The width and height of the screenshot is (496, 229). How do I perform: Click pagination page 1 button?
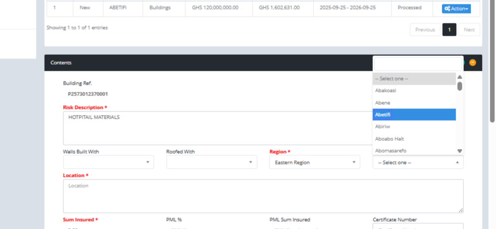[449, 30]
